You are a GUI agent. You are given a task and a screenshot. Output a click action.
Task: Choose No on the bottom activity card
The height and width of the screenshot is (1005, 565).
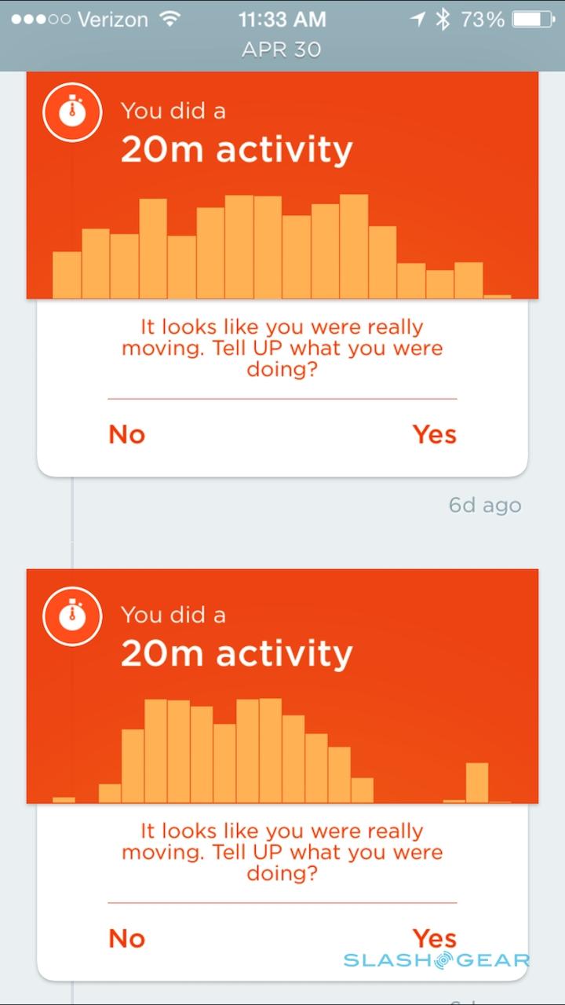(126, 937)
